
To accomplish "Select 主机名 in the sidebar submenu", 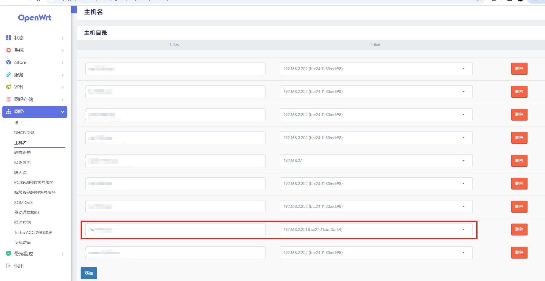I will 20,143.
